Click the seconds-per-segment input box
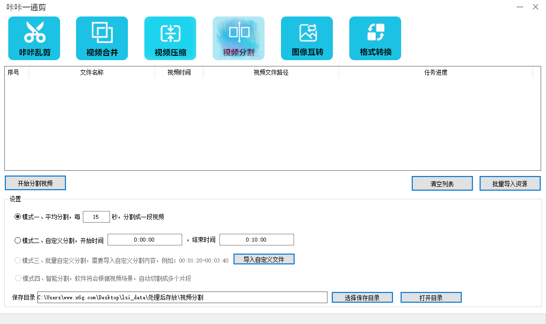The image size is (546, 324). [x=96, y=217]
